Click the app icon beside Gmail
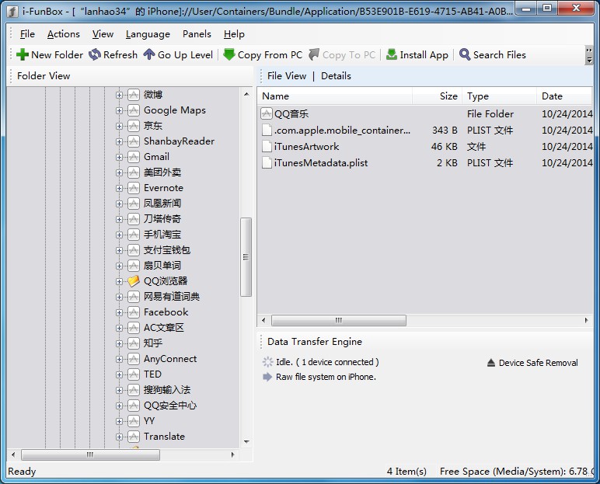The width and height of the screenshot is (600, 484). (x=133, y=157)
